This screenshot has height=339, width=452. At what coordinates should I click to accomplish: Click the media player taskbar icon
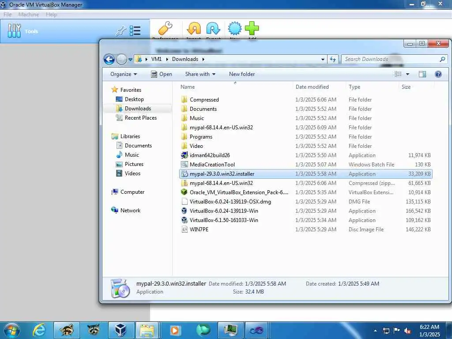pyautogui.click(x=175, y=330)
